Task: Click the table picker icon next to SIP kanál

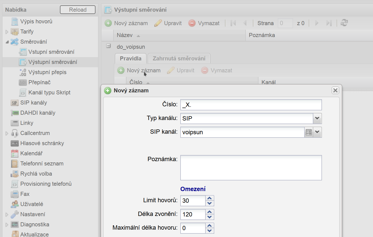Action: 309,132
